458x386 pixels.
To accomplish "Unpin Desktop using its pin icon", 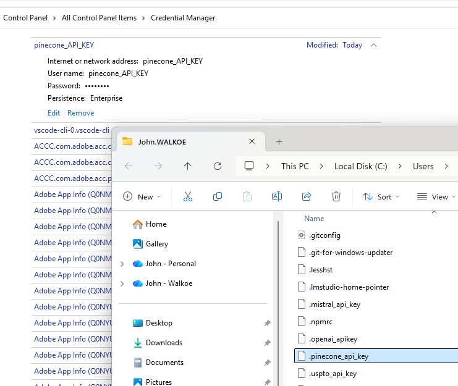I will point(267,323).
